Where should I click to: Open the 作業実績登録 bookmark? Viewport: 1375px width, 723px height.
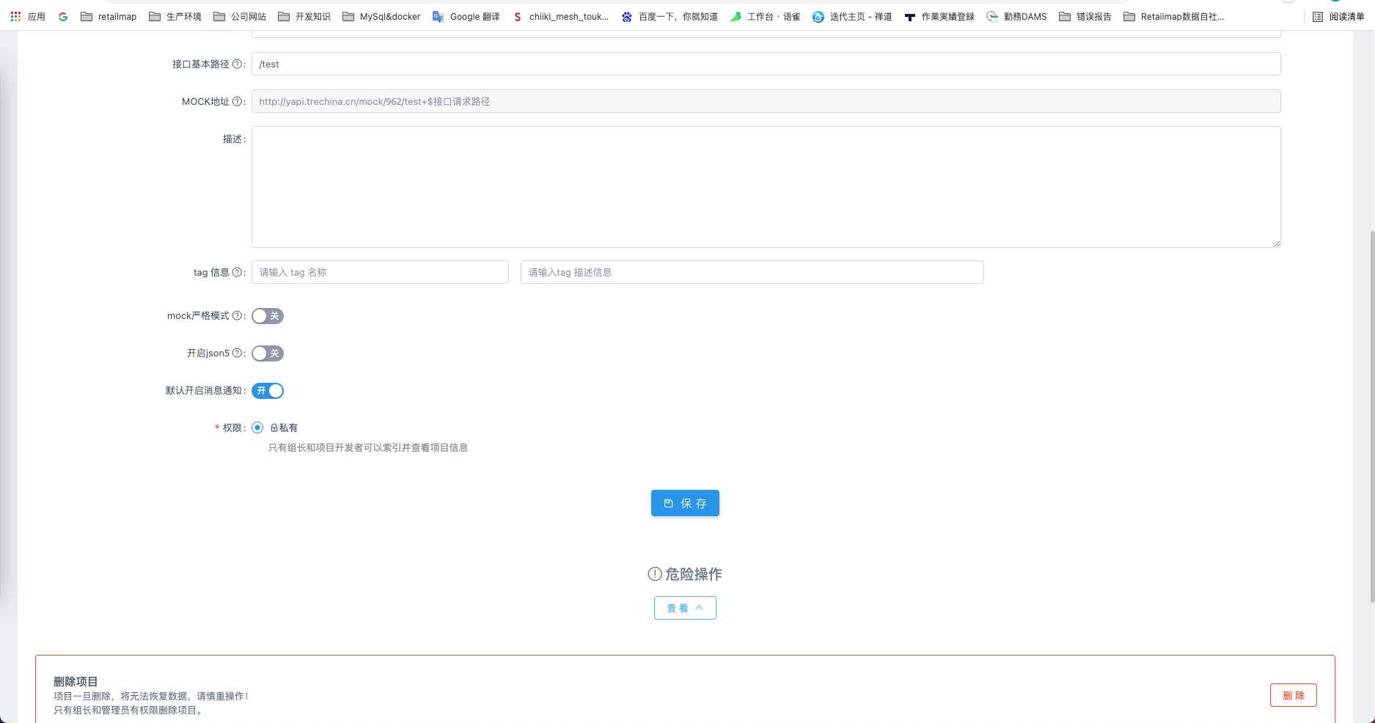pos(939,16)
